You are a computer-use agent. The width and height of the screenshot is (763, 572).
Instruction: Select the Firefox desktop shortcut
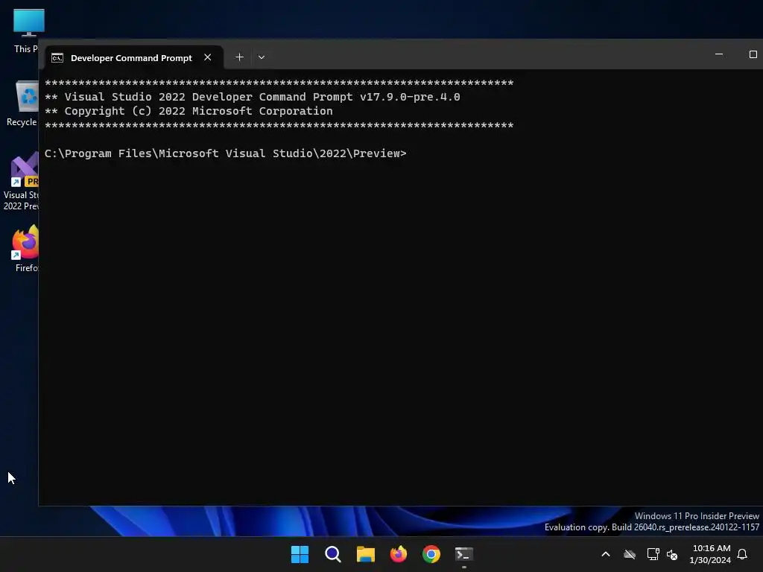[25, 249]
